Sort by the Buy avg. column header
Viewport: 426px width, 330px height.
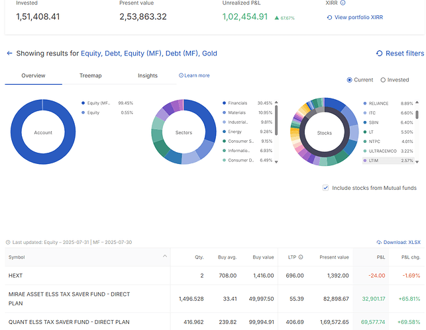[x=227, y=257]
